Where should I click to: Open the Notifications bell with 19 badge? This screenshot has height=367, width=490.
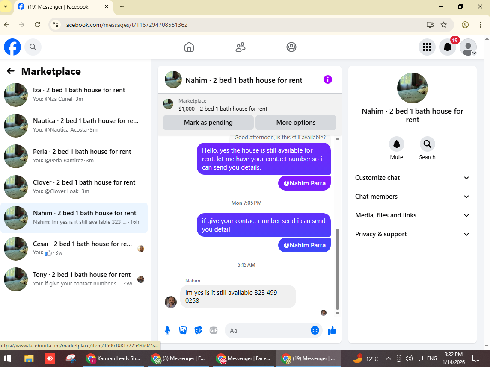pos(448,47)
